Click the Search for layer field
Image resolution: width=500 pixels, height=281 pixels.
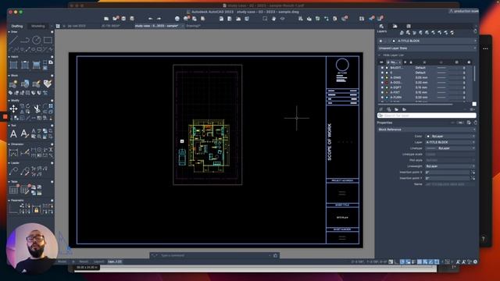(x=427, y=116)
